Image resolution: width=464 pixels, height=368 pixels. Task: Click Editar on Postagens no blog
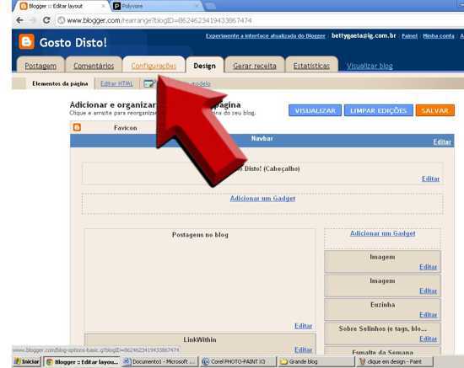(303, 326)
